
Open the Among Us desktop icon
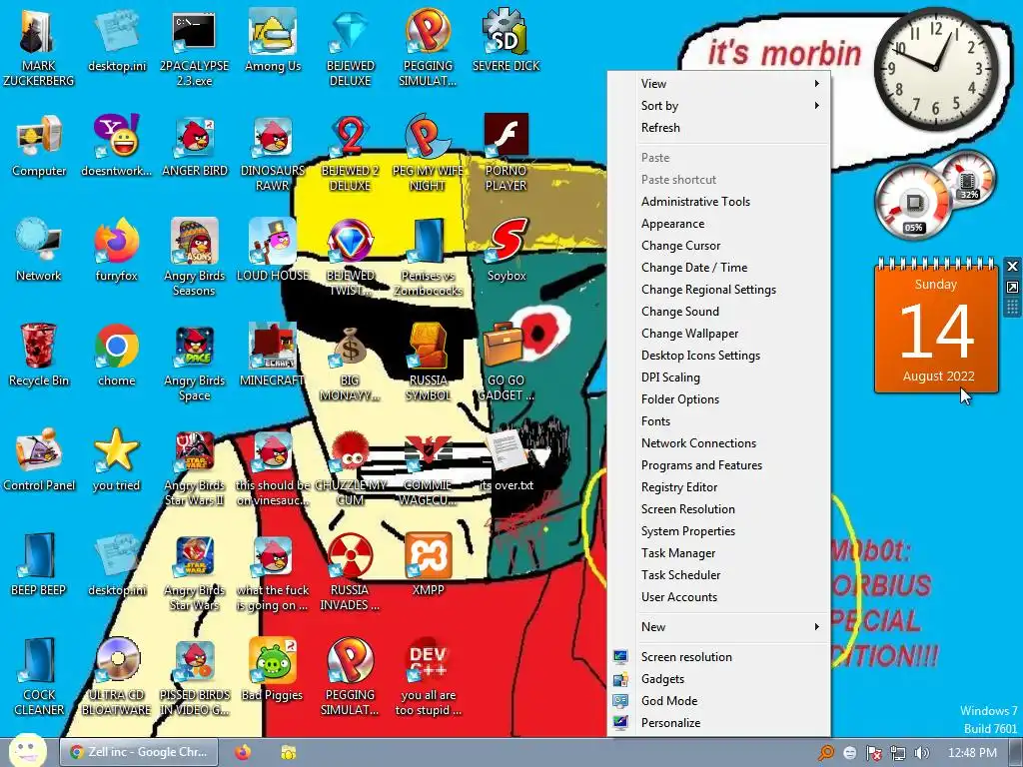[273, 40]
